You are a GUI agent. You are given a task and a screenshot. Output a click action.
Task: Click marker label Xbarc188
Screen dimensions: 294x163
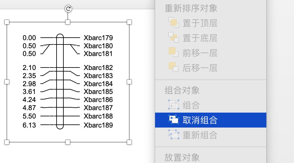click(x=98, y=116)
